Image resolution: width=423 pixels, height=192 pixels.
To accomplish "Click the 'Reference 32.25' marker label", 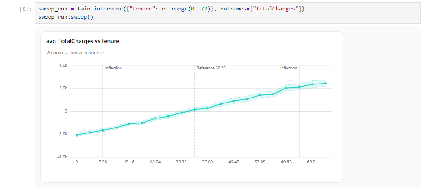I will [211, 68].
